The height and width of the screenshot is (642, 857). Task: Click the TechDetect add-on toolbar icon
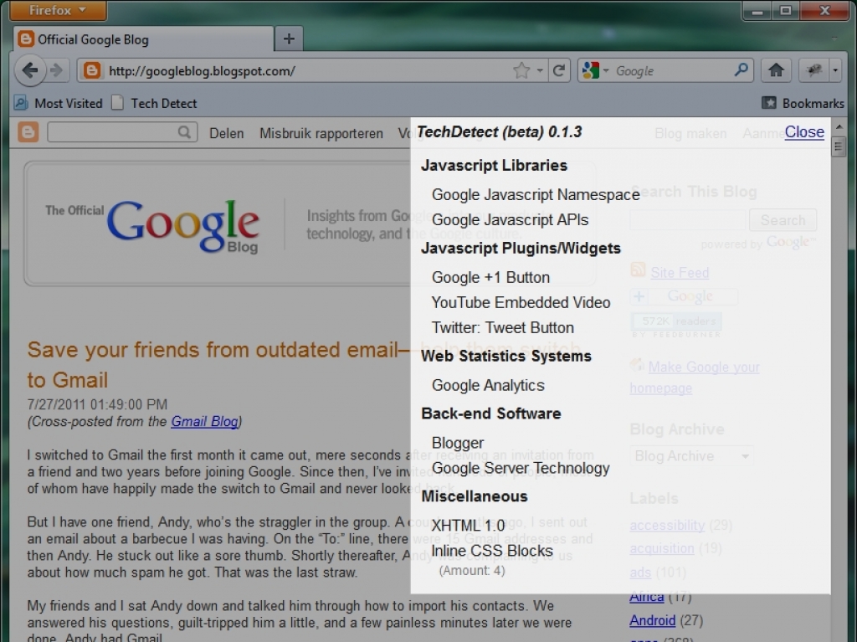tap(814, 70)
